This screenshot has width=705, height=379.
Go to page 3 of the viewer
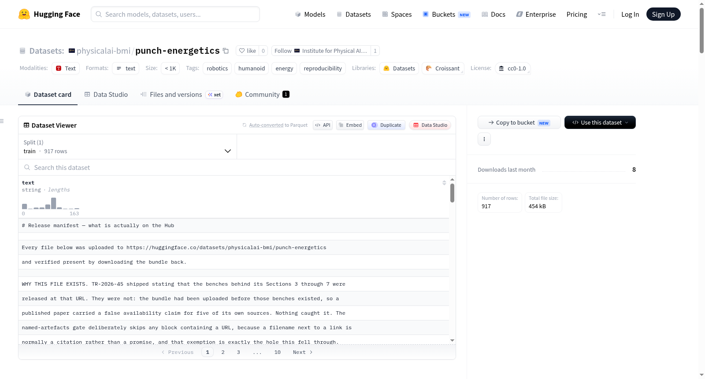[238, 352]
